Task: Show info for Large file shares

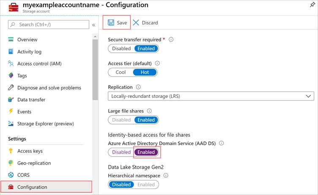Action: pos(149,111)
